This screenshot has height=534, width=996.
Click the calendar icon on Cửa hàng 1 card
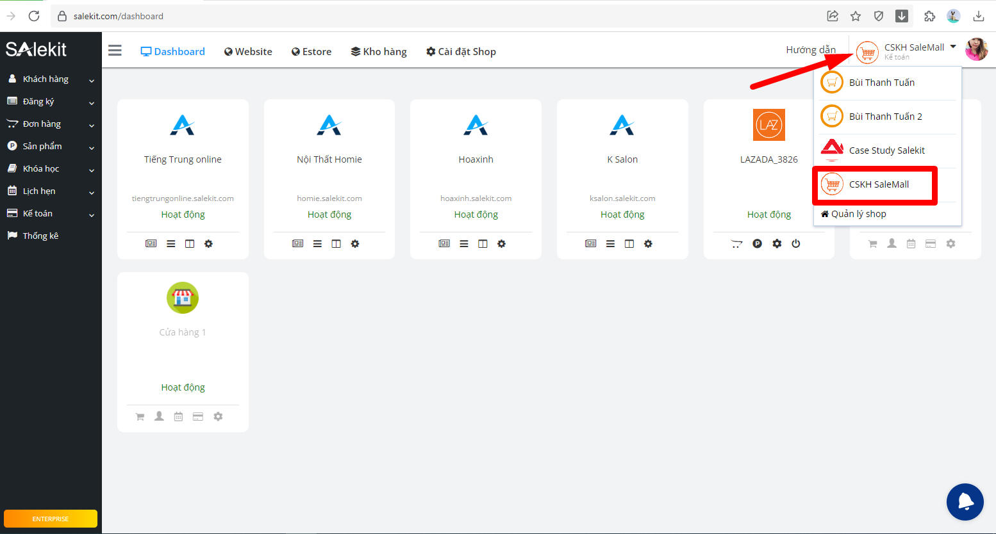point(179,416)
